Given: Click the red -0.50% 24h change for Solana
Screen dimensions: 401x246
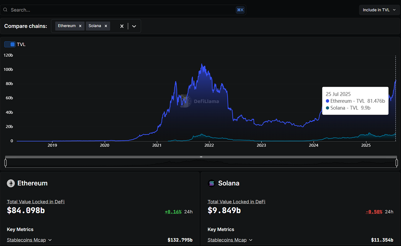Looking at the screenshot, I should 374,211.
